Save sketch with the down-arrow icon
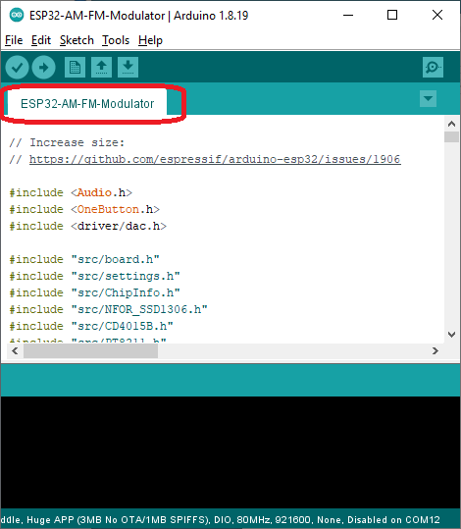The image size is (461, 529). pos(128,68)
